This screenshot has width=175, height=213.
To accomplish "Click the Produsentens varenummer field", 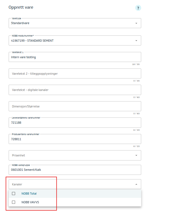I will pyautogui.click(x=75, y=139).
